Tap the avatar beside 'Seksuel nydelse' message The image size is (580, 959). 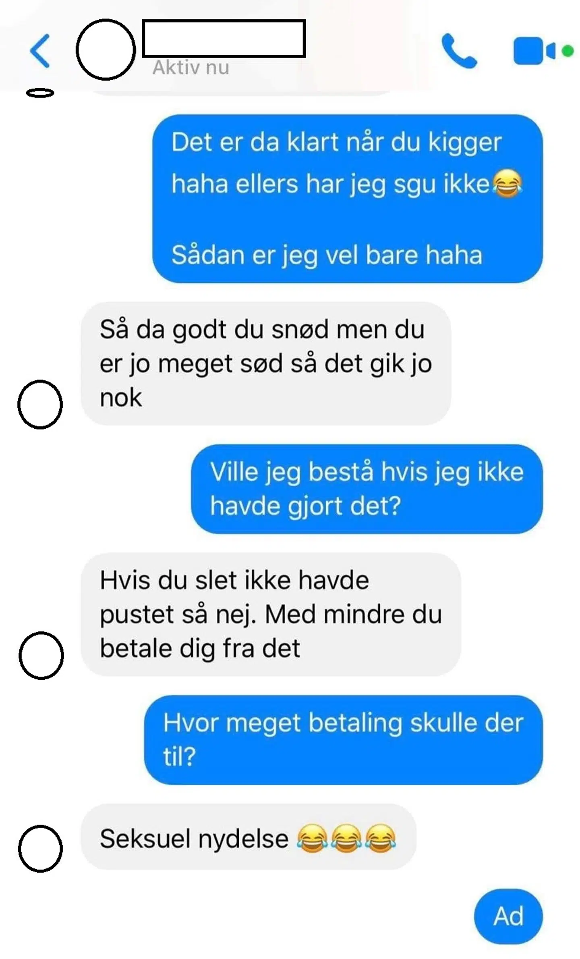point(40,848)
